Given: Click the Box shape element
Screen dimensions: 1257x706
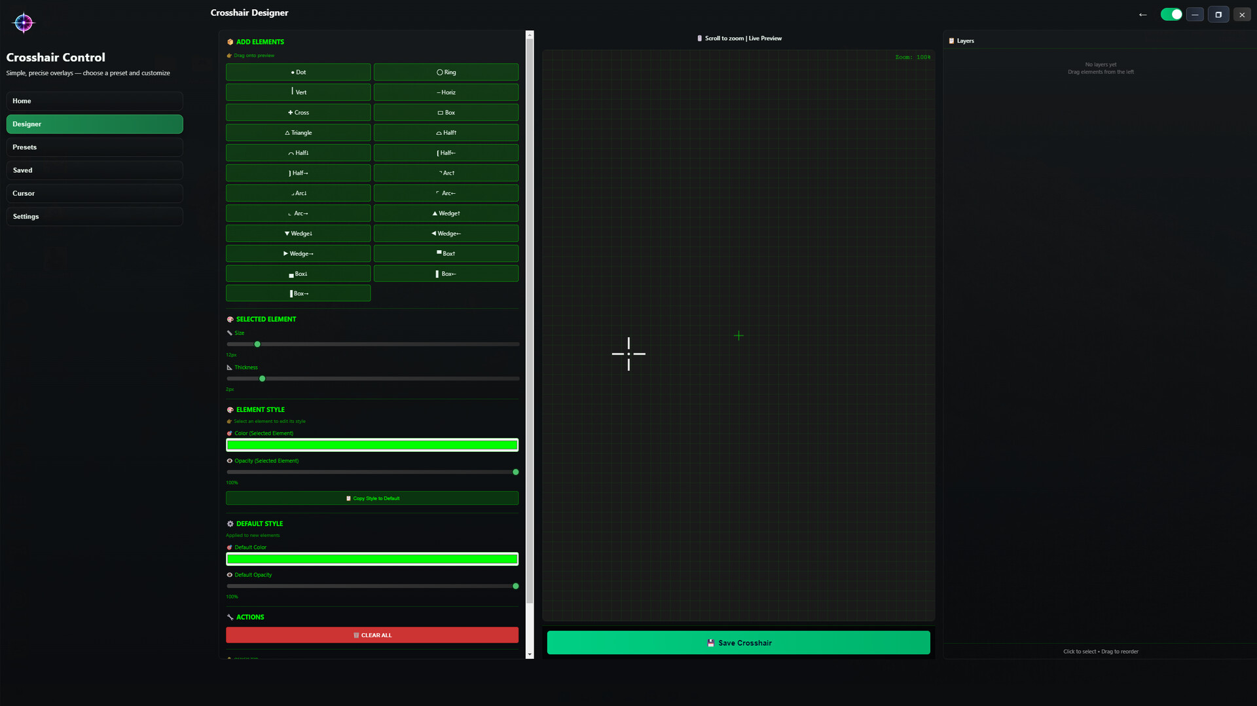Looking at the screenshot, I should (x=446, y=113).
